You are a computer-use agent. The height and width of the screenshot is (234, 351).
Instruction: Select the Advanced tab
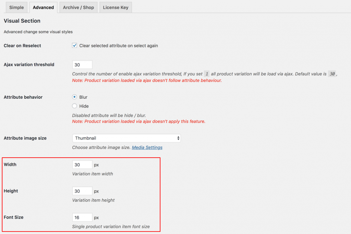(x=43, y=7)
